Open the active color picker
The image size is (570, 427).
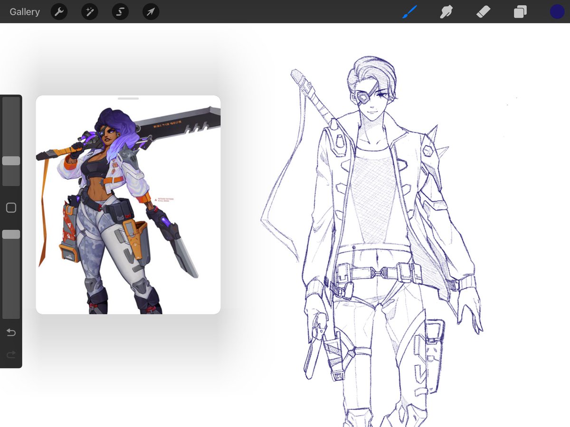coord(557,12)
